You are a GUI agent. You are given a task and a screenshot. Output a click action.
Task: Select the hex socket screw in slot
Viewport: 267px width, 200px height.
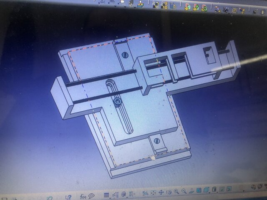click(118, 102)
